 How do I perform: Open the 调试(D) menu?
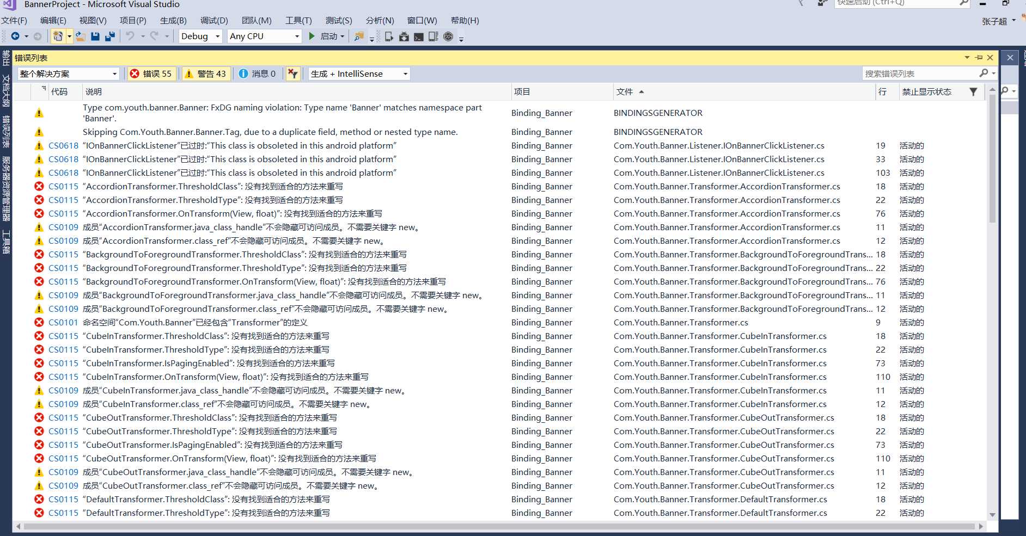click(214, 21)
